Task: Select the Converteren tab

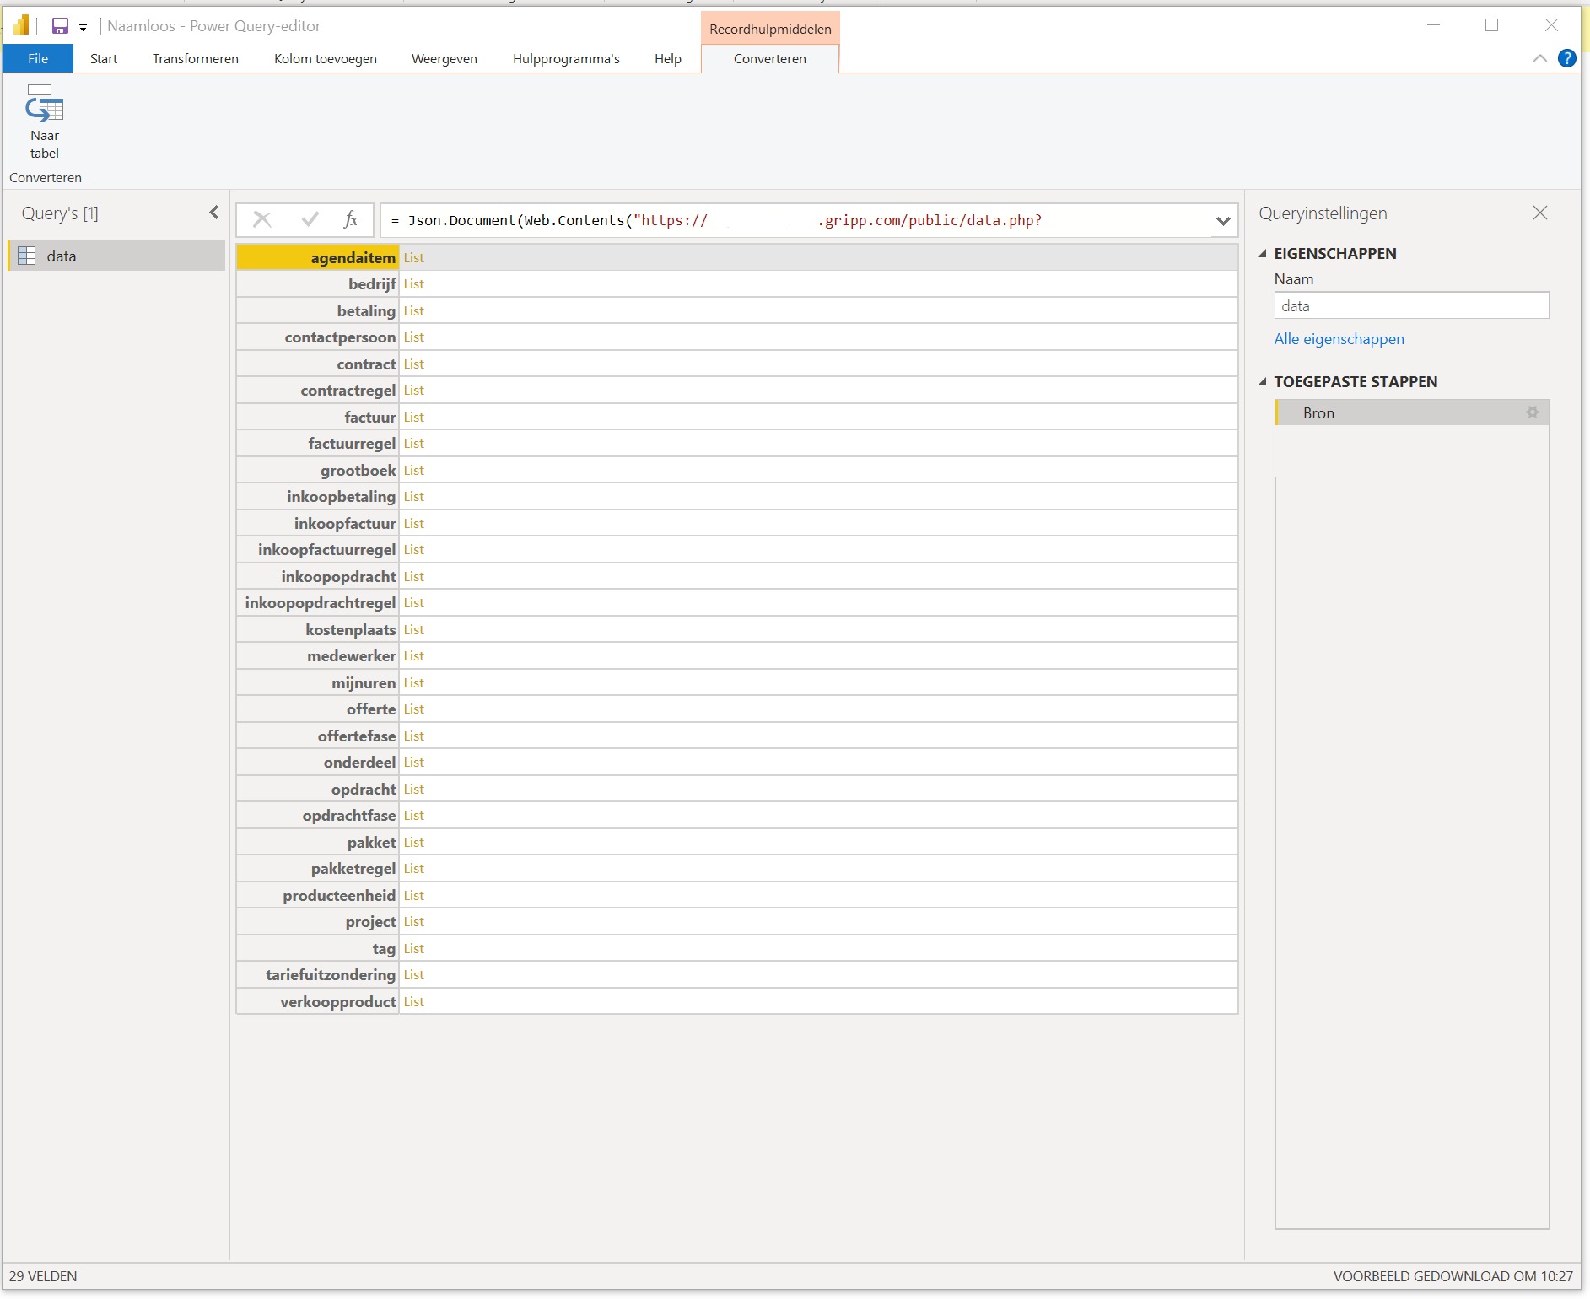Action: pyautogui.click(x=770, y=58)
